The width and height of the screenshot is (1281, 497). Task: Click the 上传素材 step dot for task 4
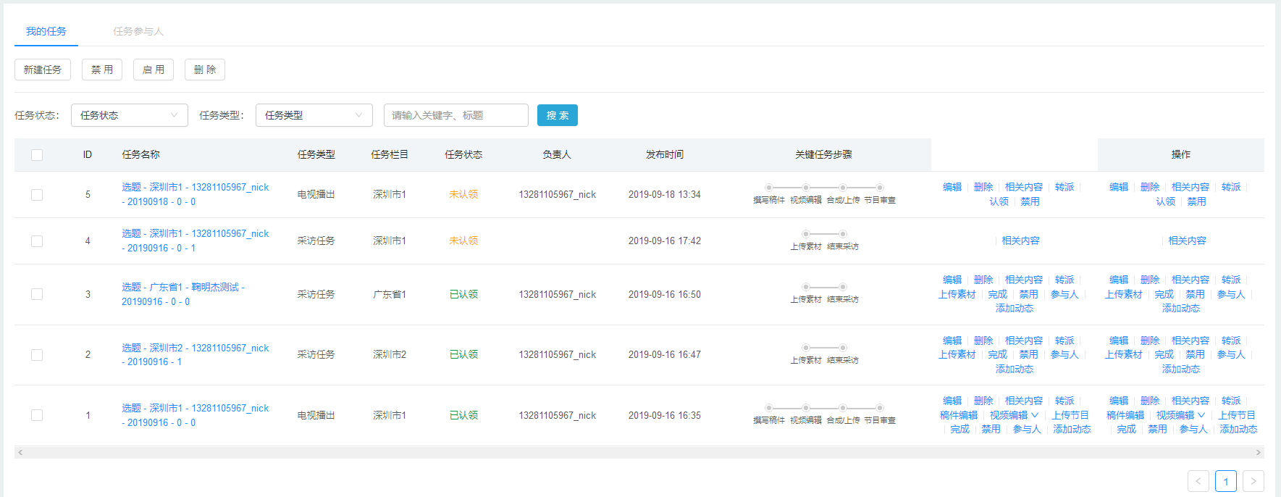pyautogui.click(x=806, y=234)
